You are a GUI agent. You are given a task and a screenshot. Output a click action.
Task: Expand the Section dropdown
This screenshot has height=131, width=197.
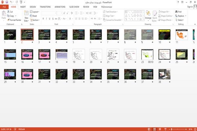[x=35, y=20]
